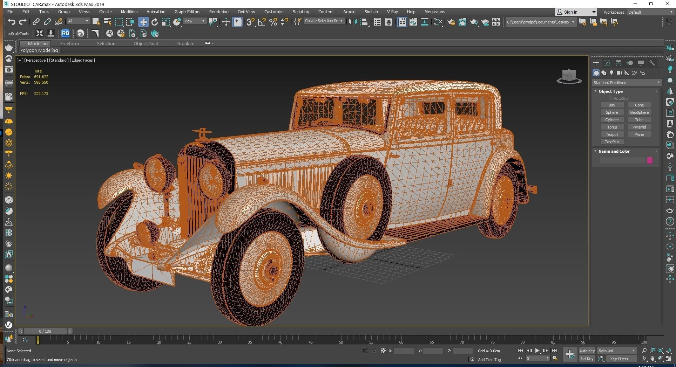Select the Cameras category icon
This screenshot has height=367, width=676.
coord(619,73)
